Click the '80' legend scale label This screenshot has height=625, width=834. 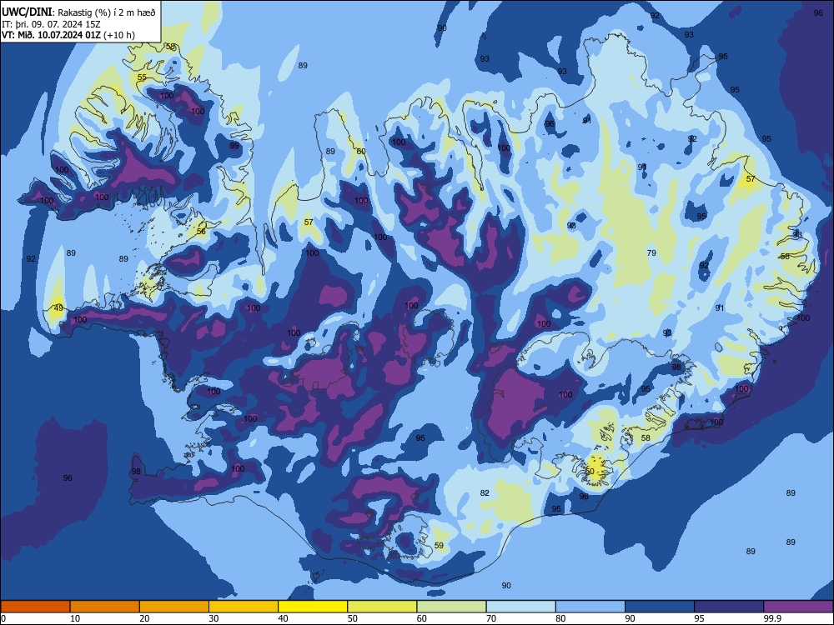click(x=560, y=618)
